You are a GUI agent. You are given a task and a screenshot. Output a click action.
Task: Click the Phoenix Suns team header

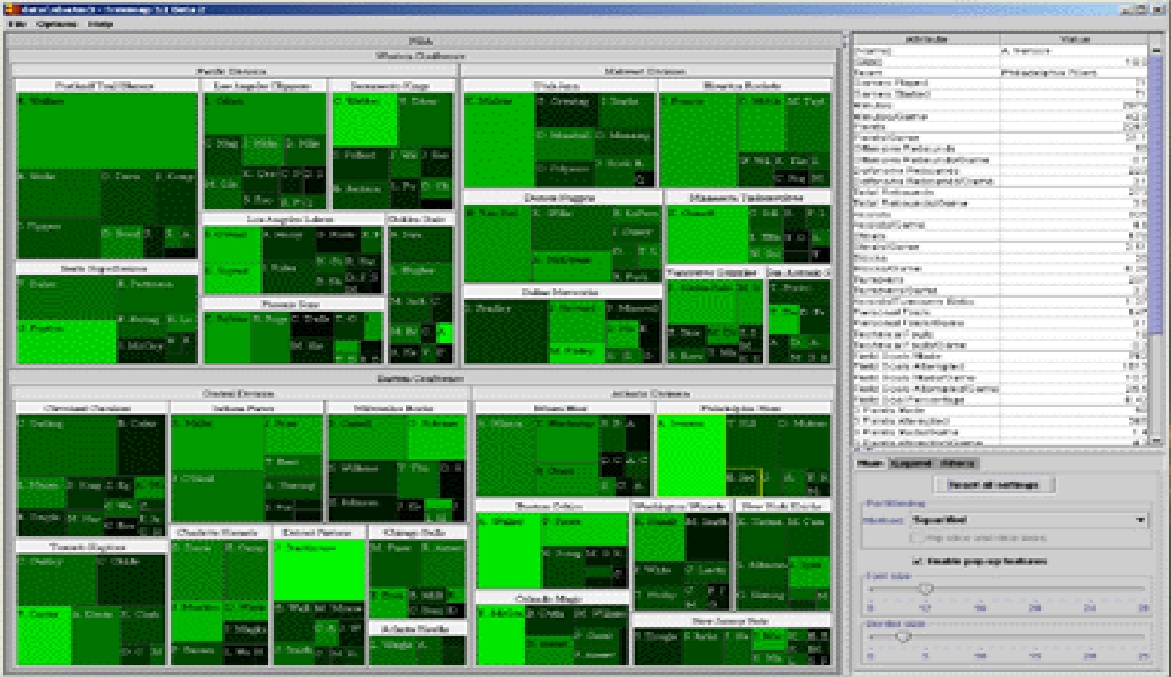click(293, 304)
